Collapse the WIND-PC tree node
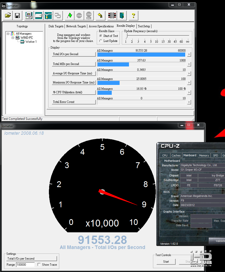 coord(13,38)
